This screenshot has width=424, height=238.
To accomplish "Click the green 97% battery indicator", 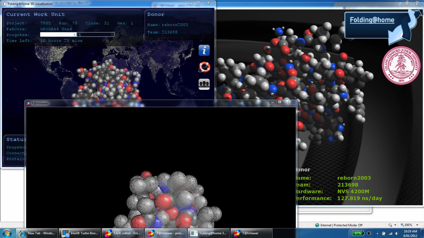I will coord(358,233).
